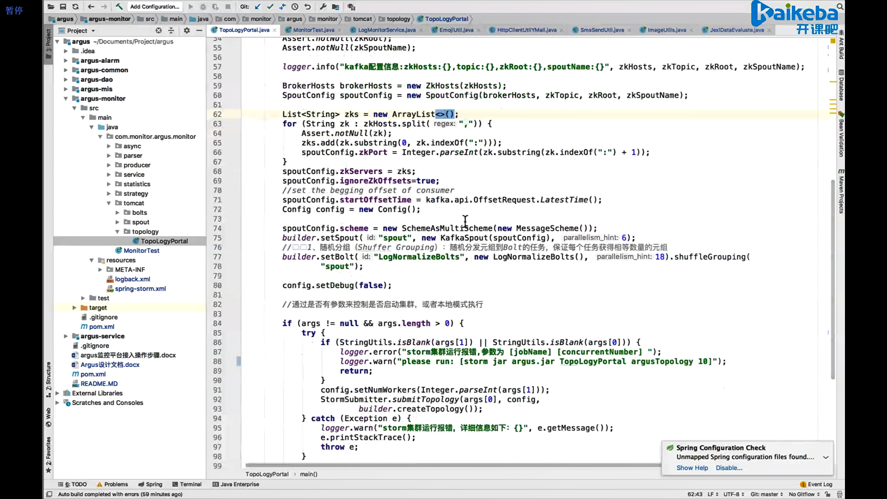887x499 pixels.
Task: Expand the argus-service module
Action: [66, 336]
